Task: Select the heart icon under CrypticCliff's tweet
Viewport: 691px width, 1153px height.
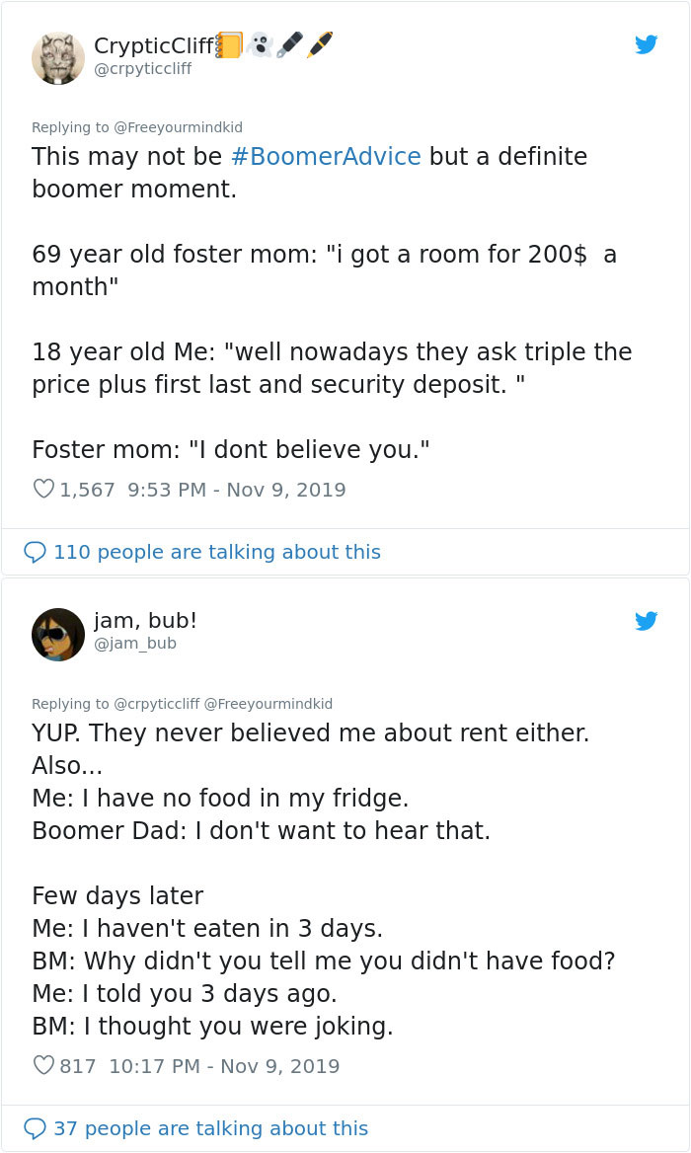Action: (x=41, y=490)
